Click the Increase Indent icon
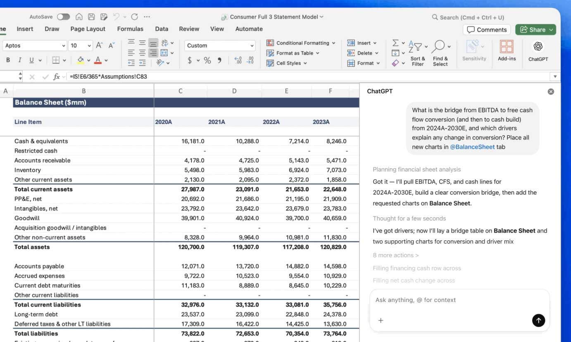571x342 pixels. click(142, 63)
